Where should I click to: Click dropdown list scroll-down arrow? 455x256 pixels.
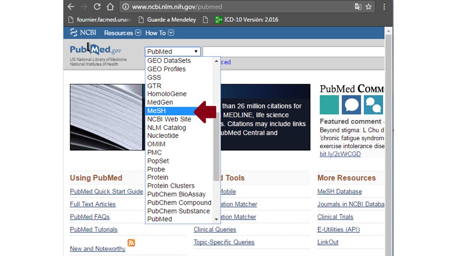(216, 219)
